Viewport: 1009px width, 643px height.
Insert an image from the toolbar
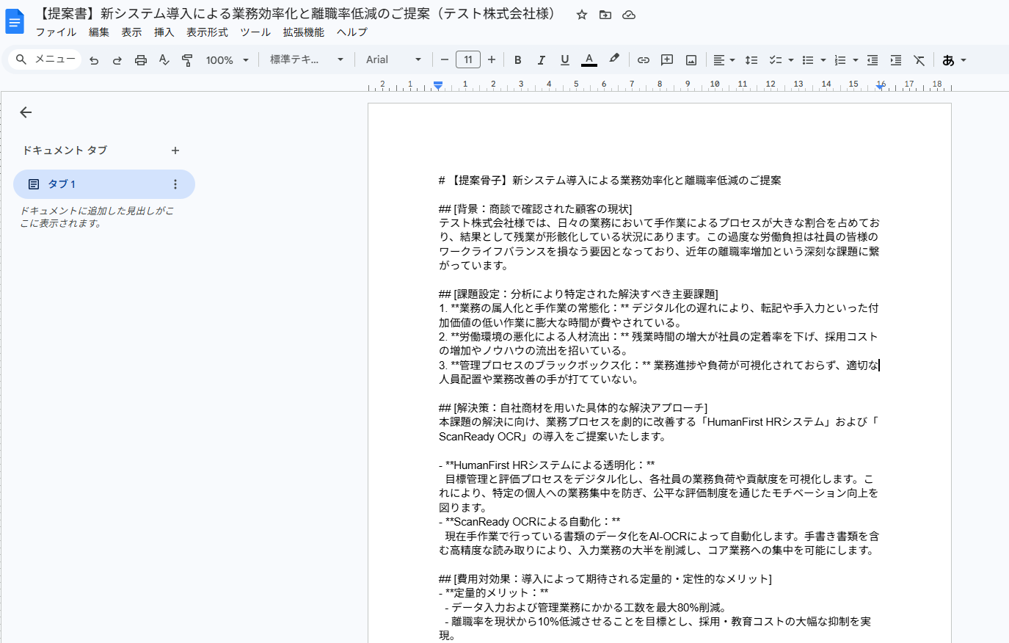pyautogui.click(x=691, y=60)
